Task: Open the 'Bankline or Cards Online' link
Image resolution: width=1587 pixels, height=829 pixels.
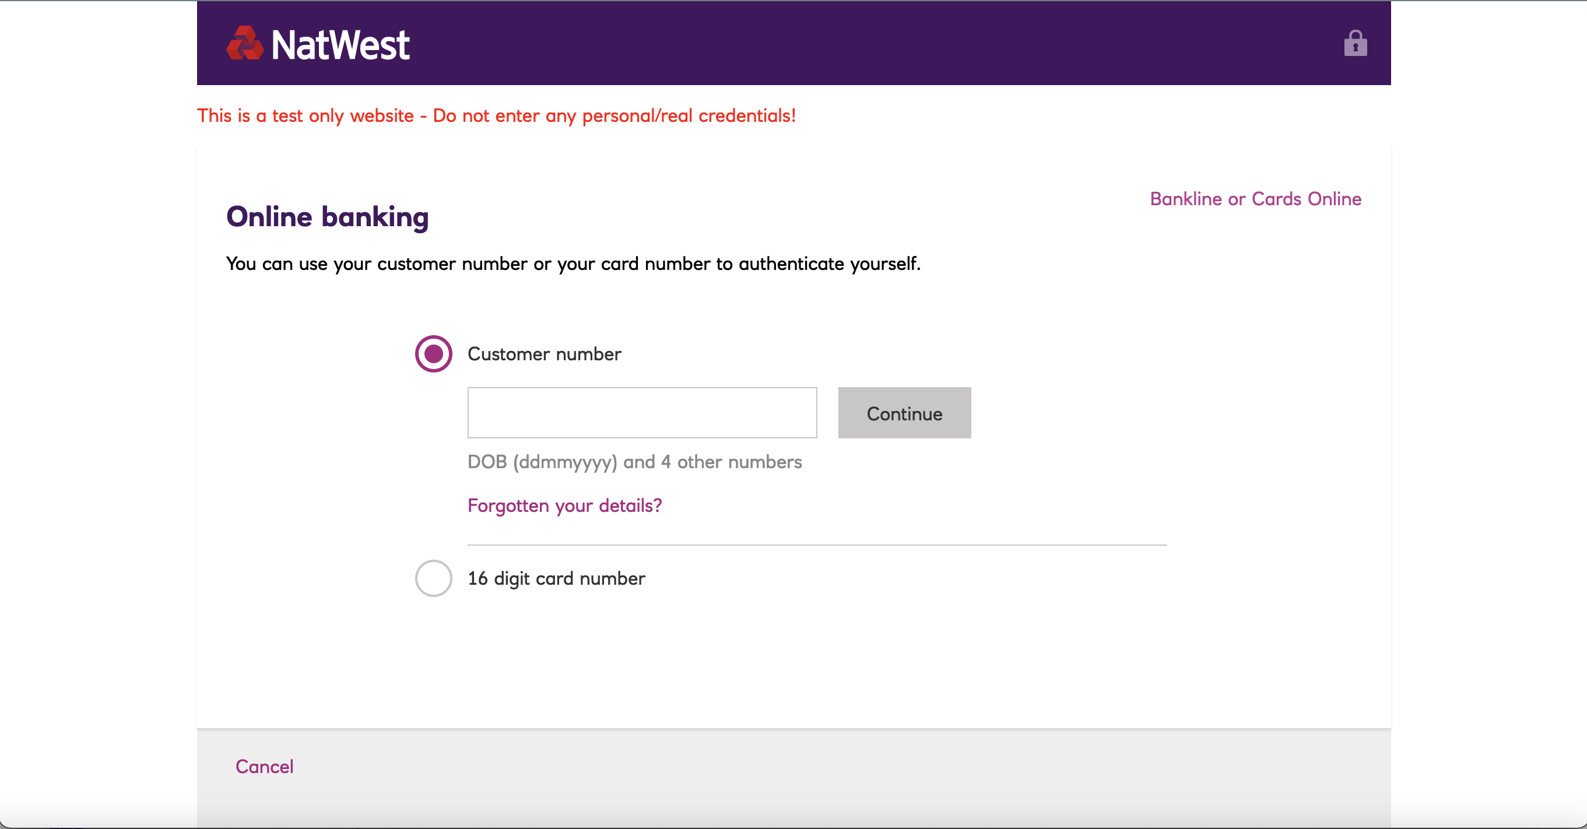Action: [x=1255, y=199]
